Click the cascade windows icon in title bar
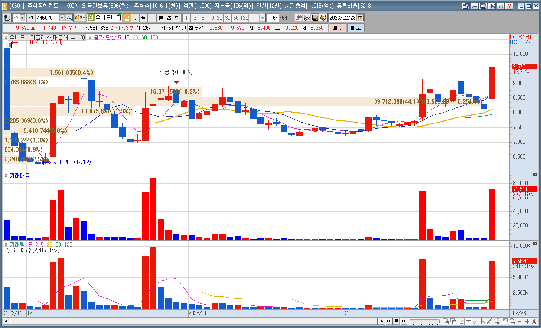 [x=483, y=6]
